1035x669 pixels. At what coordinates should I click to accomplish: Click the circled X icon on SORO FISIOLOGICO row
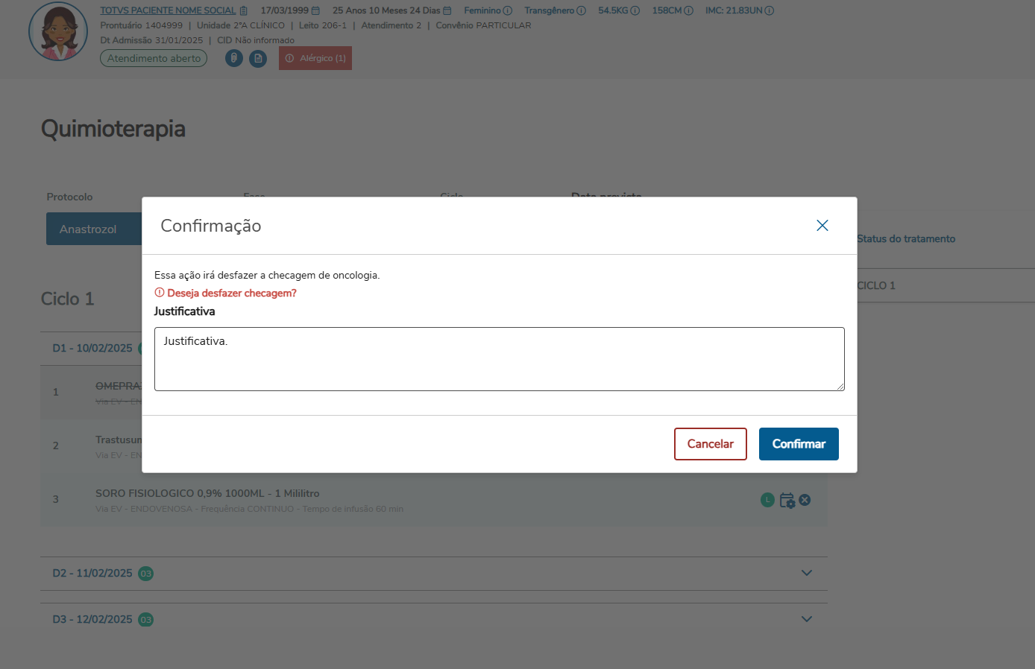tap(805, 500)
